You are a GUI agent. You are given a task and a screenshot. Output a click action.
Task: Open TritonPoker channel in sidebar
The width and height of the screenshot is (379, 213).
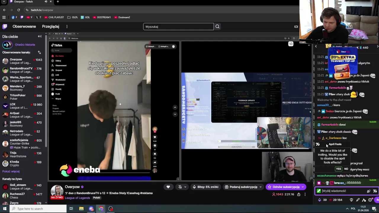pos(23,97)
